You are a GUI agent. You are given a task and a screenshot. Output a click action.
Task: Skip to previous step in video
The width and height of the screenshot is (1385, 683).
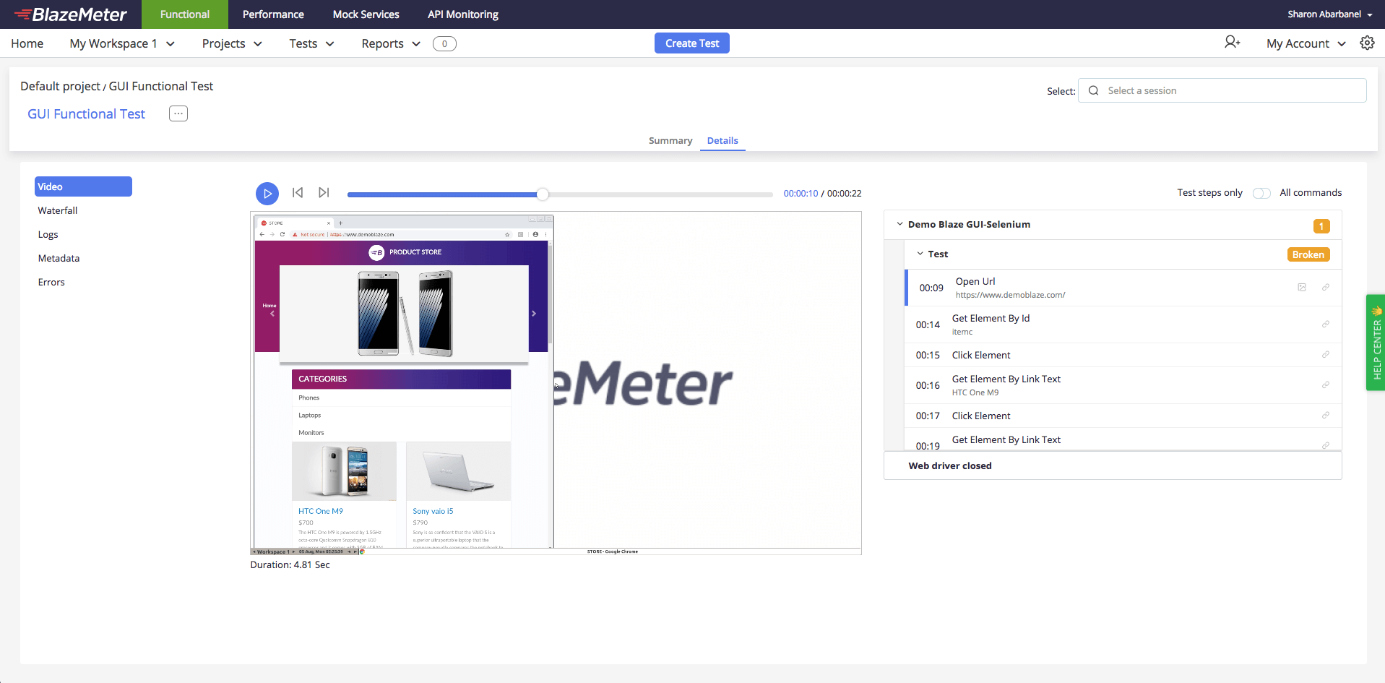click(298, 192)
